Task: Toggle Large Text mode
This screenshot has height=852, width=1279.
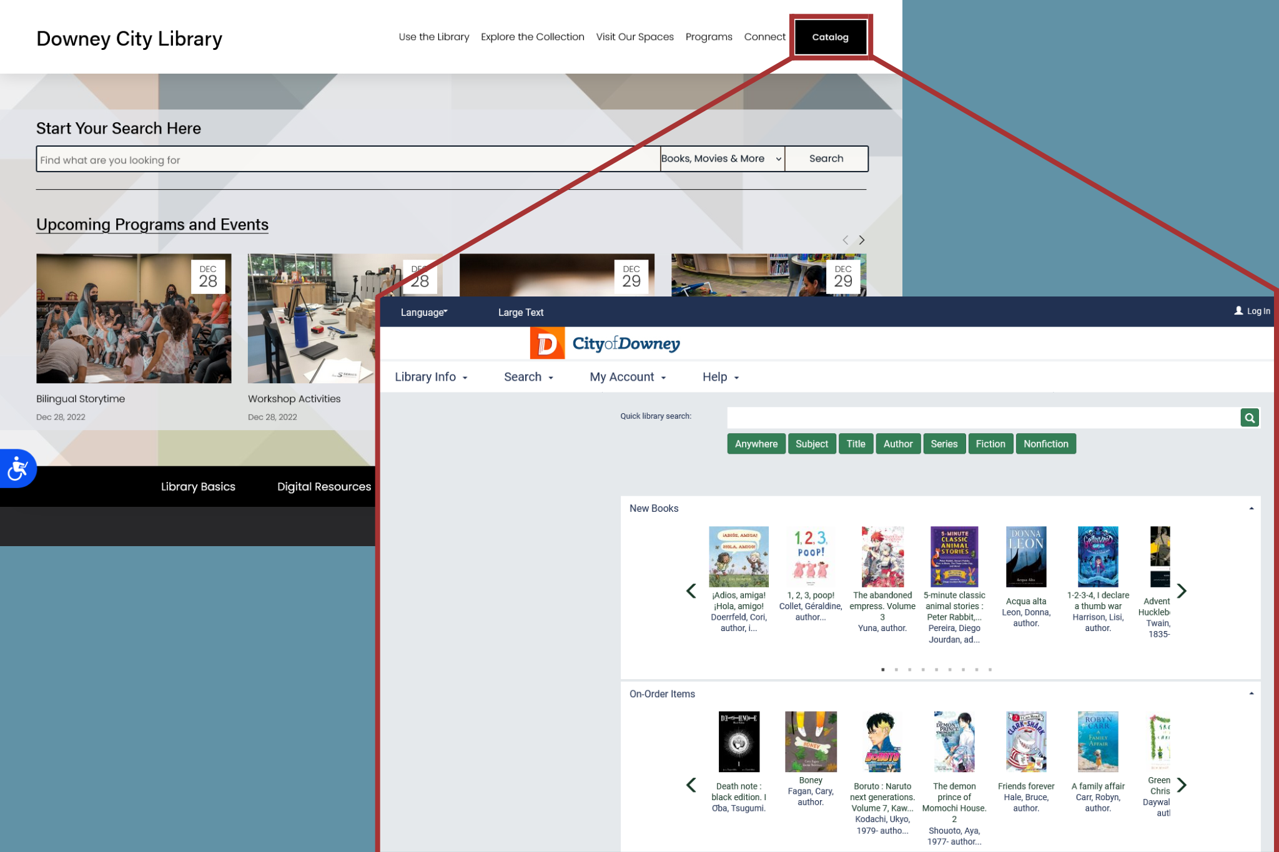Action: pos(520,312)
